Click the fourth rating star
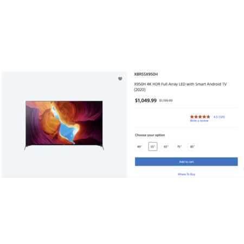 click(204, 117)
